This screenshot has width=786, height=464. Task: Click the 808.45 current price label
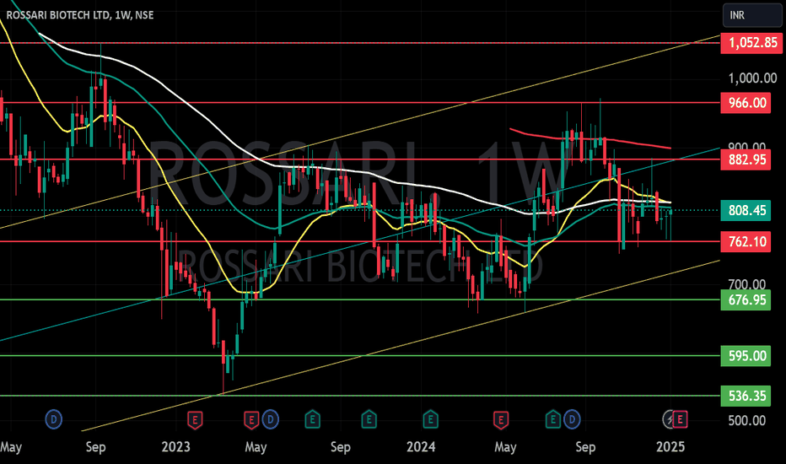tap(746, 210)
